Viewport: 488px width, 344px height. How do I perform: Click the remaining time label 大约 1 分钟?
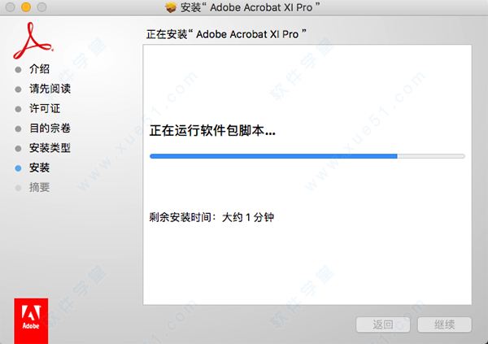(248, 217)
